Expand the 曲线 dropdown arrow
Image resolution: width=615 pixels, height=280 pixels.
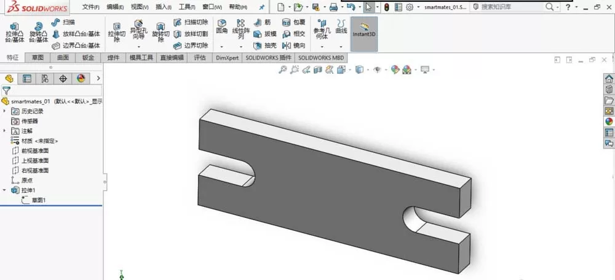coord(341,46)
